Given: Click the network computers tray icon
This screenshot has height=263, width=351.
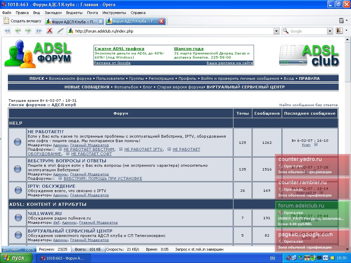Looking at the screenshot, I should [x=294, y=258].
